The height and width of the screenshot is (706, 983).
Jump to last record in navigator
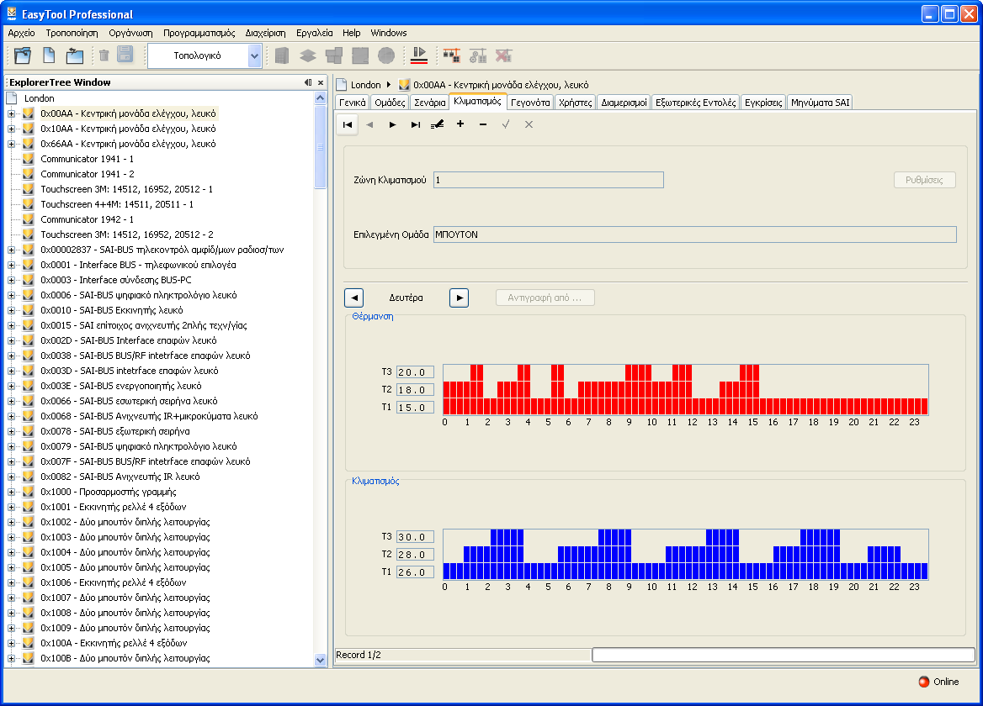(x=415, y=124)
